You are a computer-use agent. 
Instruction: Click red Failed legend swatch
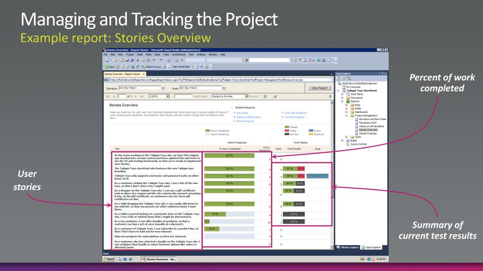pyautogui.click(x=287, y=131)
